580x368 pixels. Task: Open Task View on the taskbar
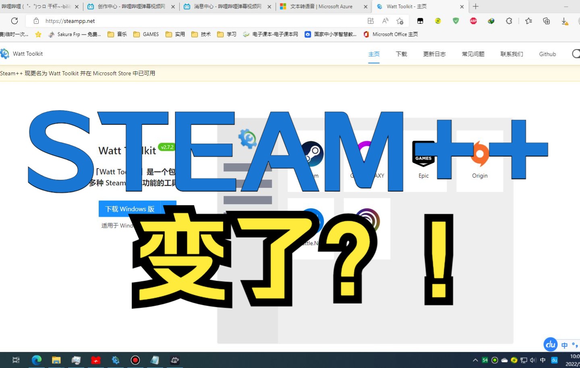coord(16,360)
